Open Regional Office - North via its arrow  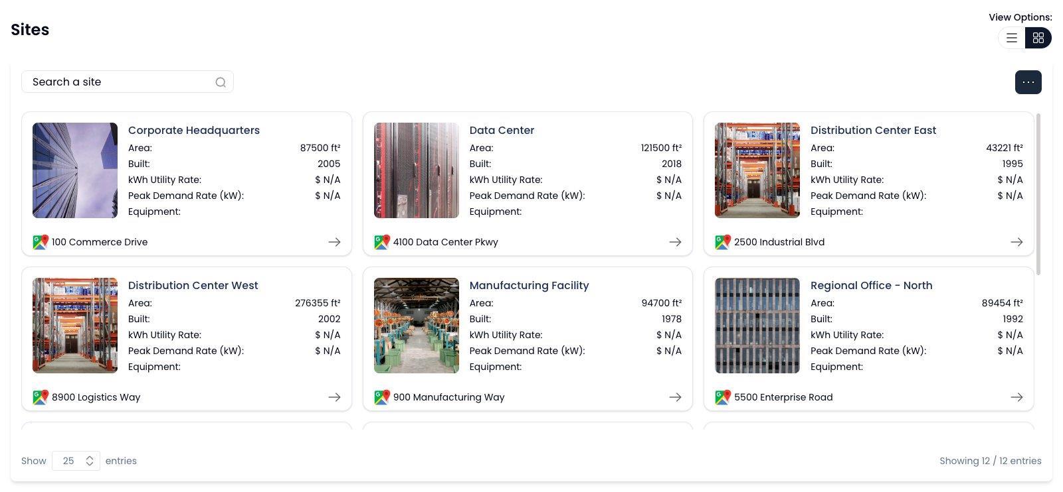click(x=1016, y=397)
